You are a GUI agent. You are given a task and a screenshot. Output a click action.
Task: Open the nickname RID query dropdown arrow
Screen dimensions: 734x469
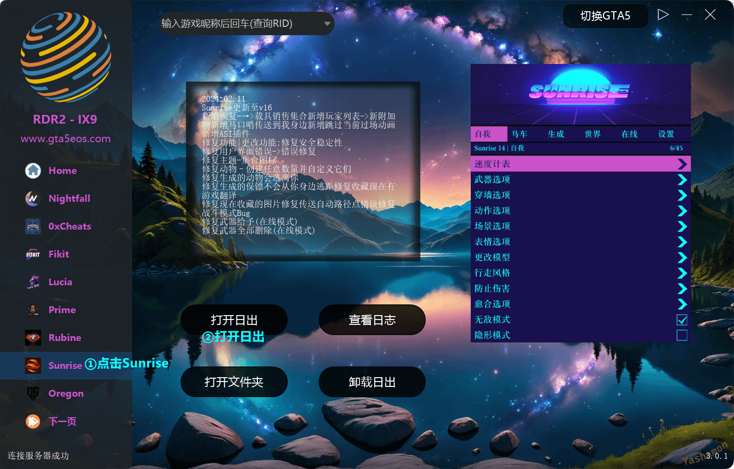(327, 23)
